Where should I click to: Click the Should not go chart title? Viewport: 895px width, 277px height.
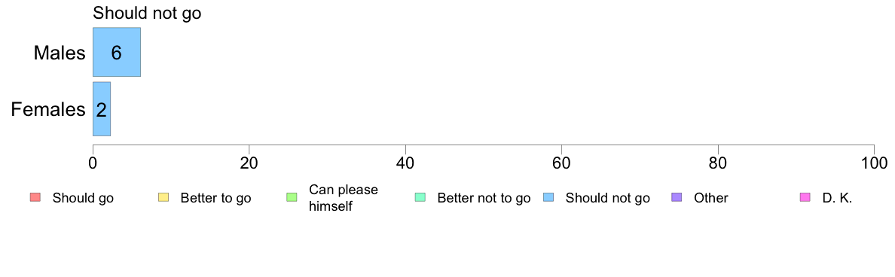coord(147,13)
